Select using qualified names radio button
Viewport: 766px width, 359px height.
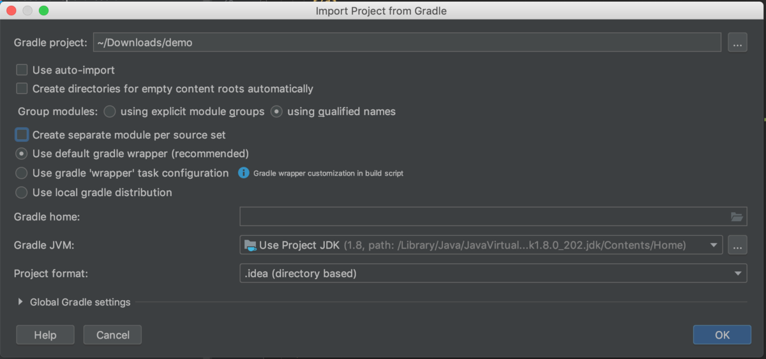(276, 112)
